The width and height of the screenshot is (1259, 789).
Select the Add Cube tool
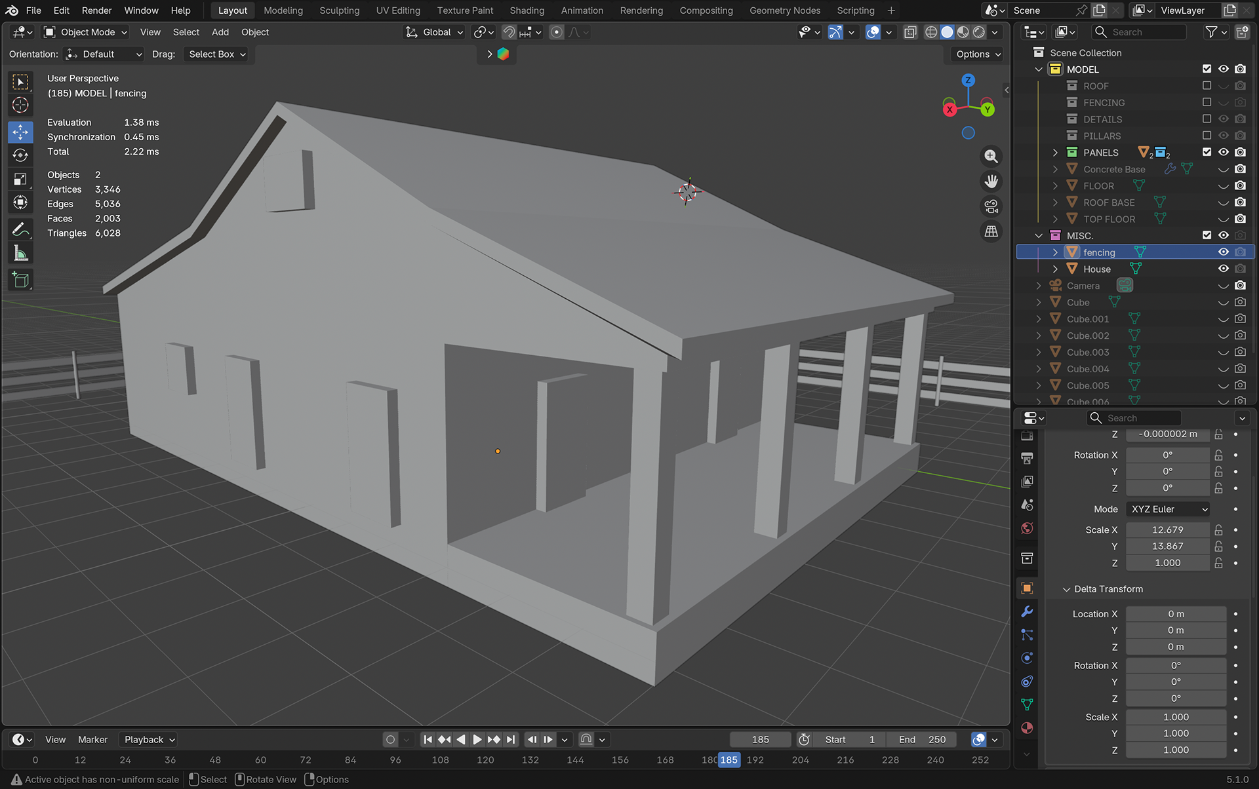coord(20,280)
